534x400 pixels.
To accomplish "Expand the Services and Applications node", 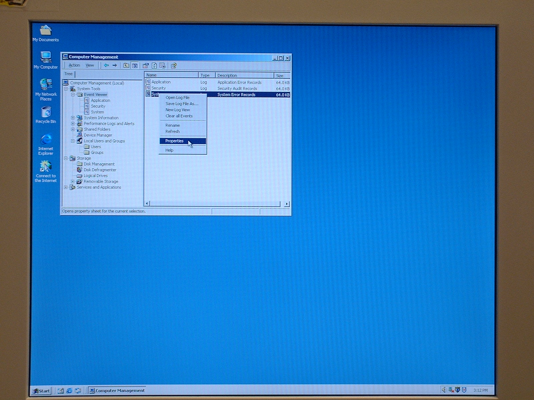I will point(66,187).
